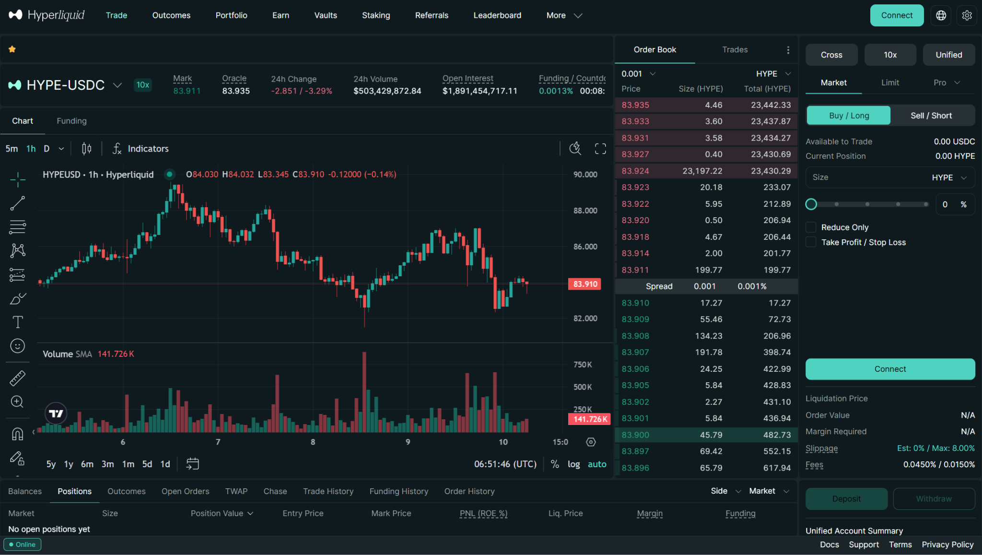982x555 pixels.
Task: Select the Limit order tab
Action: coord(890,83)
